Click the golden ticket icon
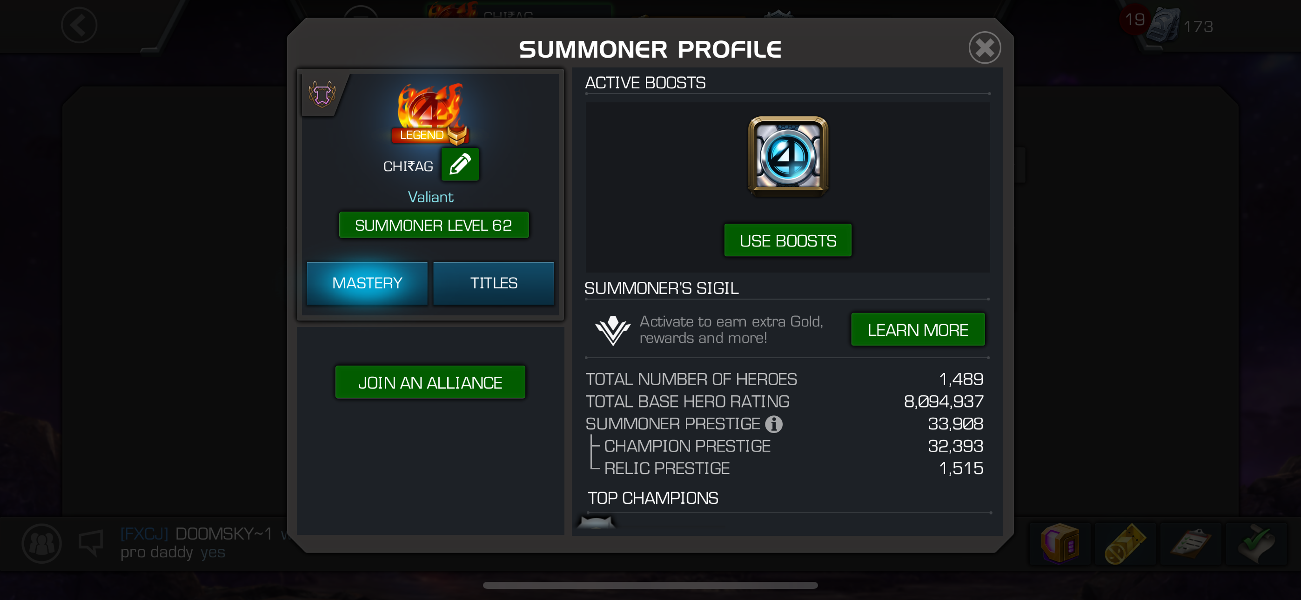The image size is (1301, 600). pos(1125,543)
